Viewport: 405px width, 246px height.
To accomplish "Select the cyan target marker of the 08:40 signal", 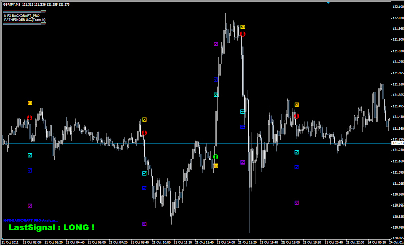I will pyautogui.click(x=144, y=173).
